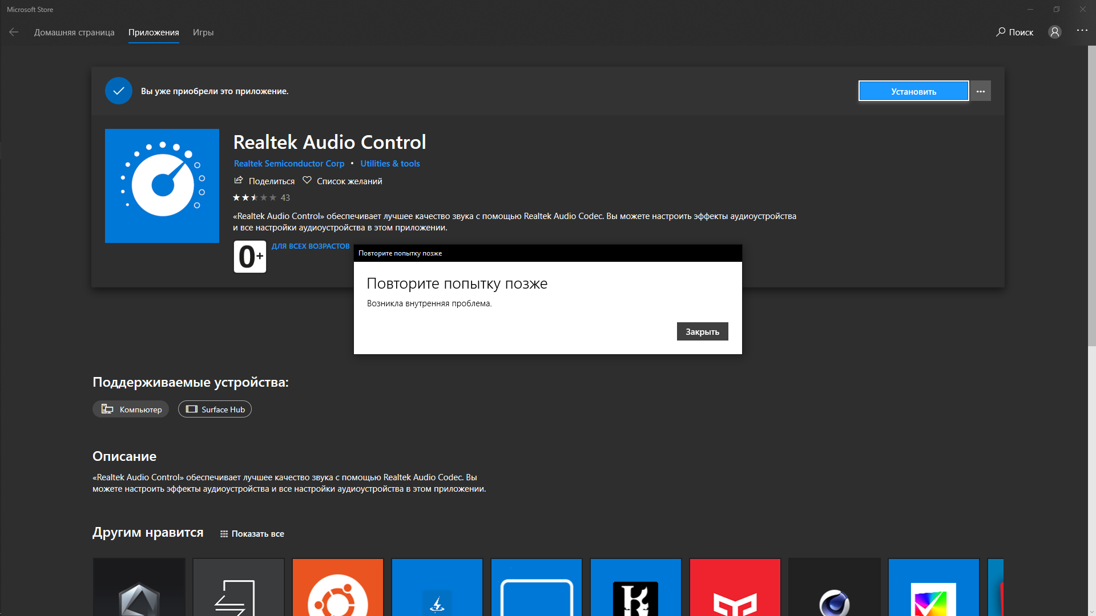Open the first gray logo app tile
The height and width of the screenshot is (616, 1096).
[139, 587]
